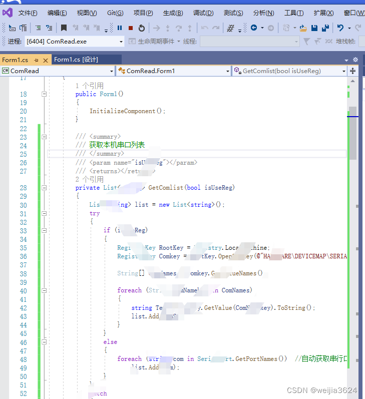Open the ComRead.Form1 type dropdown
The height and width of the screenshot is (399, 365).
(x=174, y=71)
